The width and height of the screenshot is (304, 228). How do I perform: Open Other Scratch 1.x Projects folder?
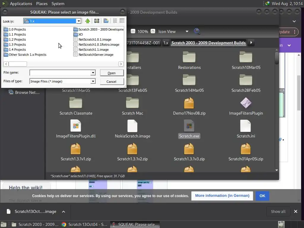[25, 55]
